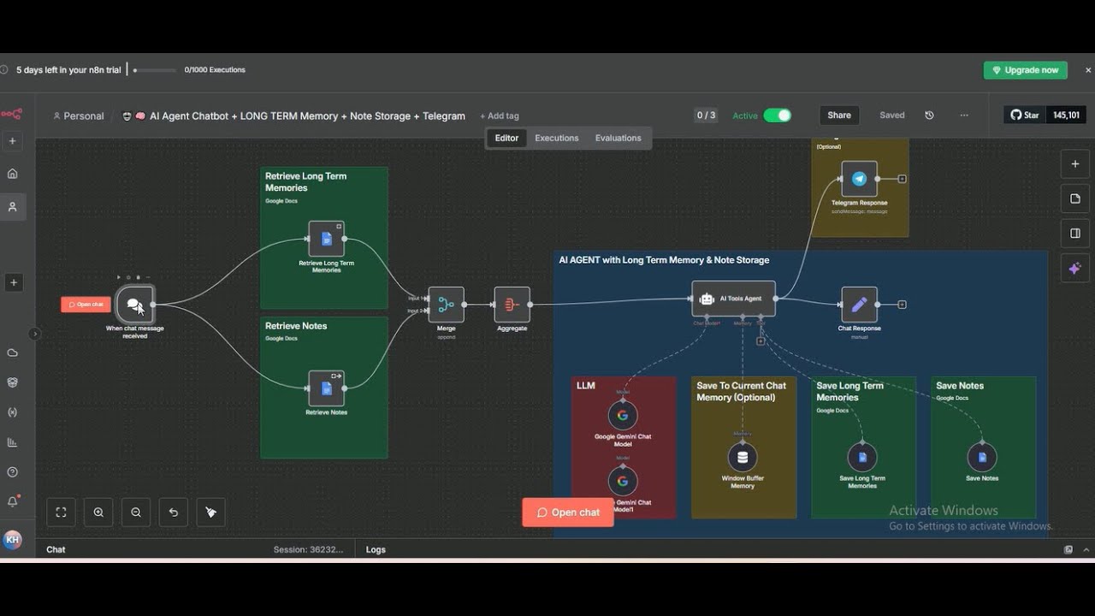Click the 'Session: 36232...' text

pos(308,549)
